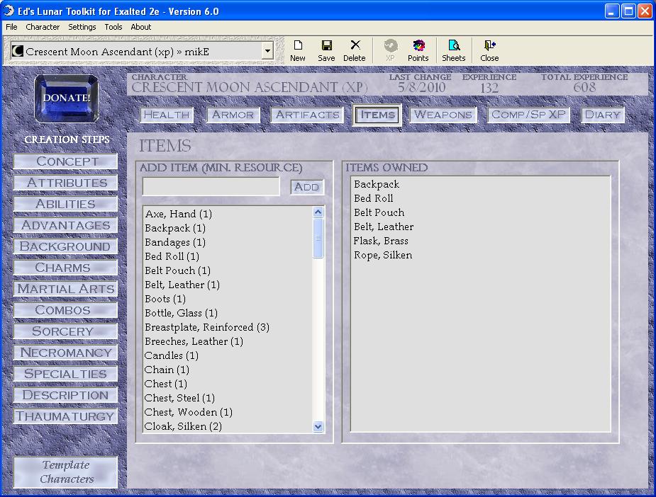The height and width of the screenshot is (497, 656).
Task: Click the blue gem Donate button
Action: coord(67,98)
